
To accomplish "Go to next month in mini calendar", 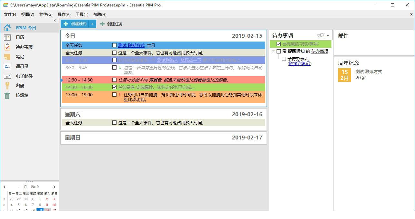I will [54, 187].
